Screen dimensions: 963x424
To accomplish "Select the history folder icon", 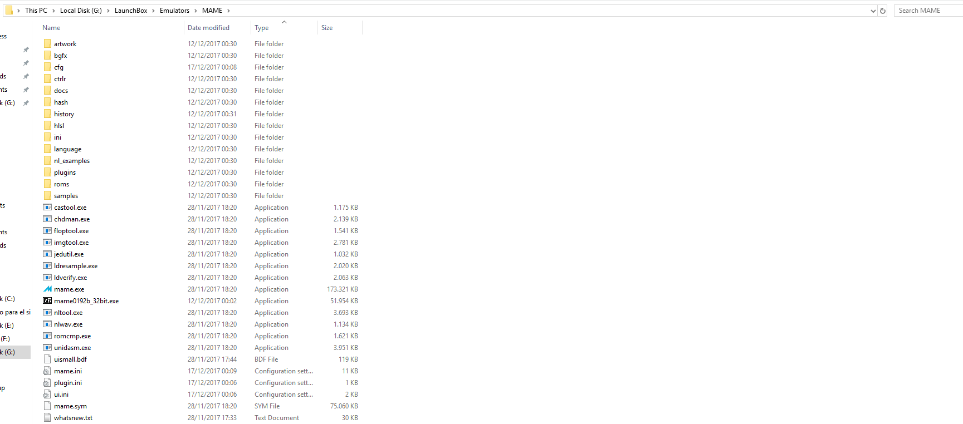I will [x=47, y=114].
